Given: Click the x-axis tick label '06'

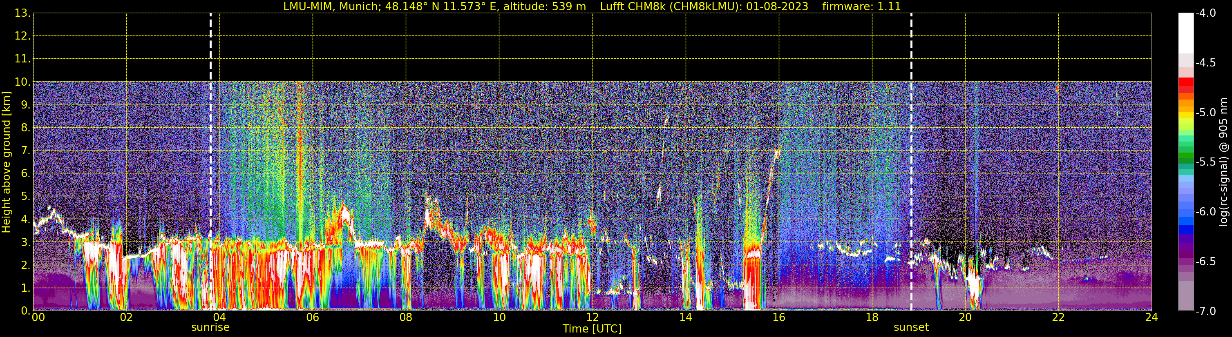Looking at the screenshot, I should point(313,318).
